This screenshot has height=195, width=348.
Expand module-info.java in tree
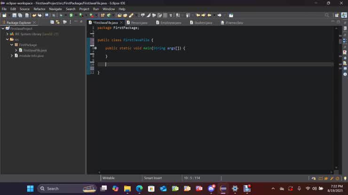tap(12, 56)
